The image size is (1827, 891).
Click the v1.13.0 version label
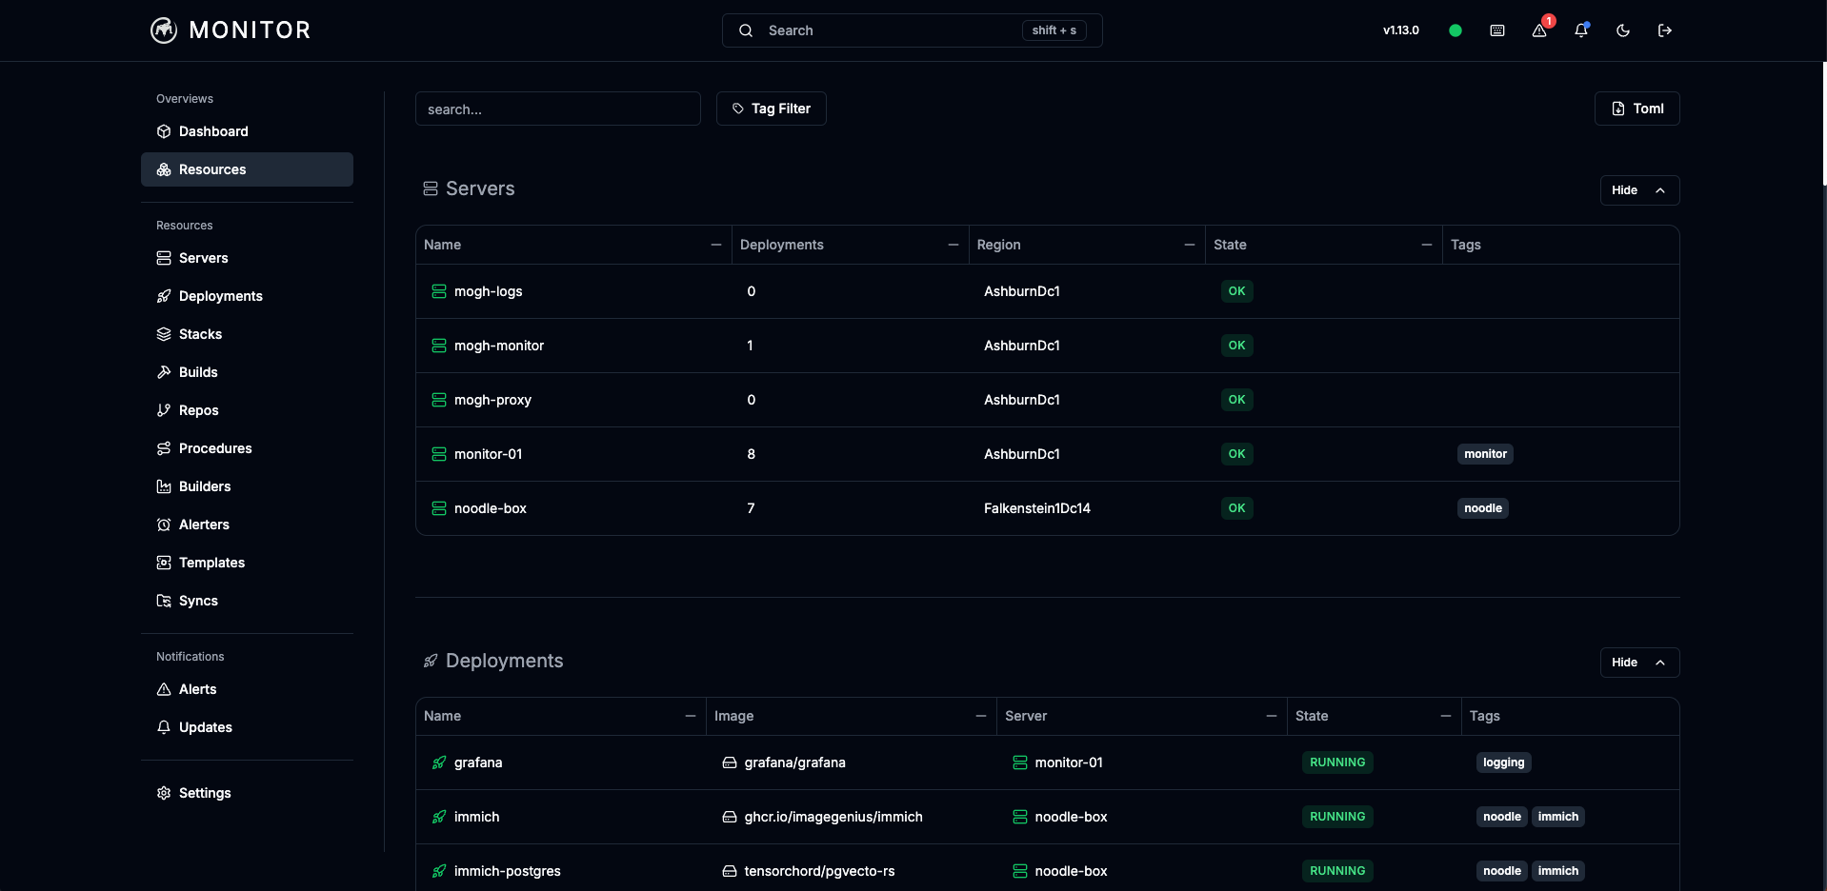[1401, 30]
